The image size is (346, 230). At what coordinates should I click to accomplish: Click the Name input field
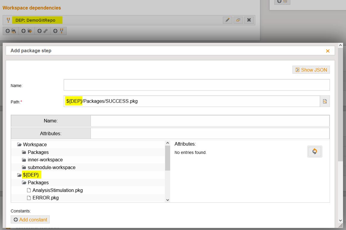[197, 85]
